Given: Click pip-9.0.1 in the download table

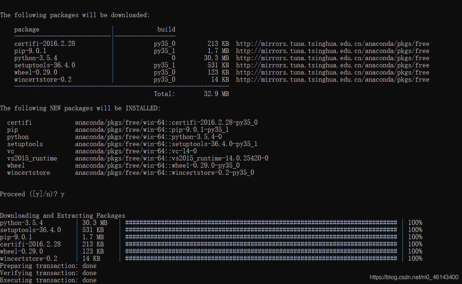Looking at the screenshot, I should point(30,51).
